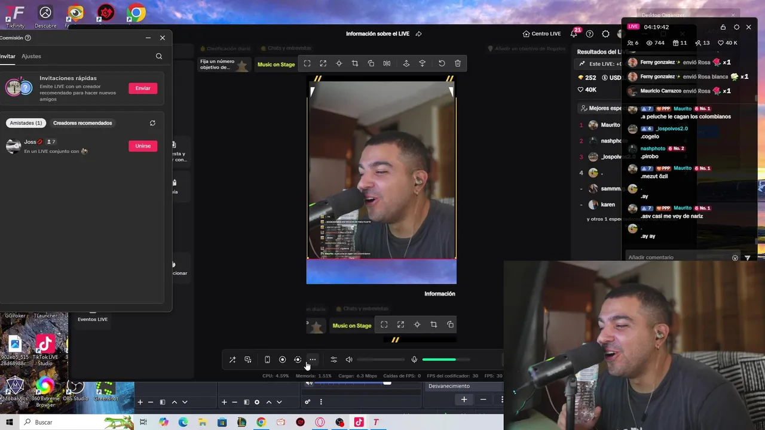The height and width of the screenshot is (430, 765).
Task: Click the Comisión help question icon
Action: coord(28,38)
